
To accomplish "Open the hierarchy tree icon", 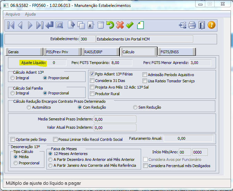I will (x=182, y=25).
